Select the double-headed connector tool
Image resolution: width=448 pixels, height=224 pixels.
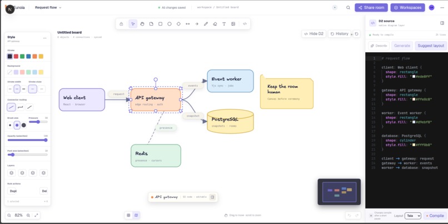188,24
